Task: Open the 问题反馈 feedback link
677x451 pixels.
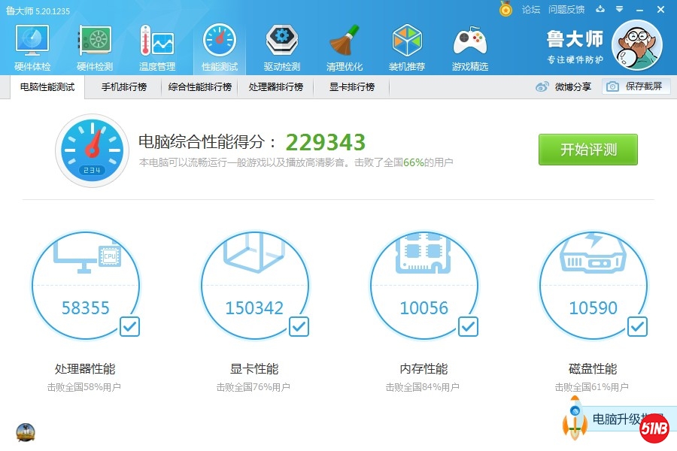Action: coord(566,10)
